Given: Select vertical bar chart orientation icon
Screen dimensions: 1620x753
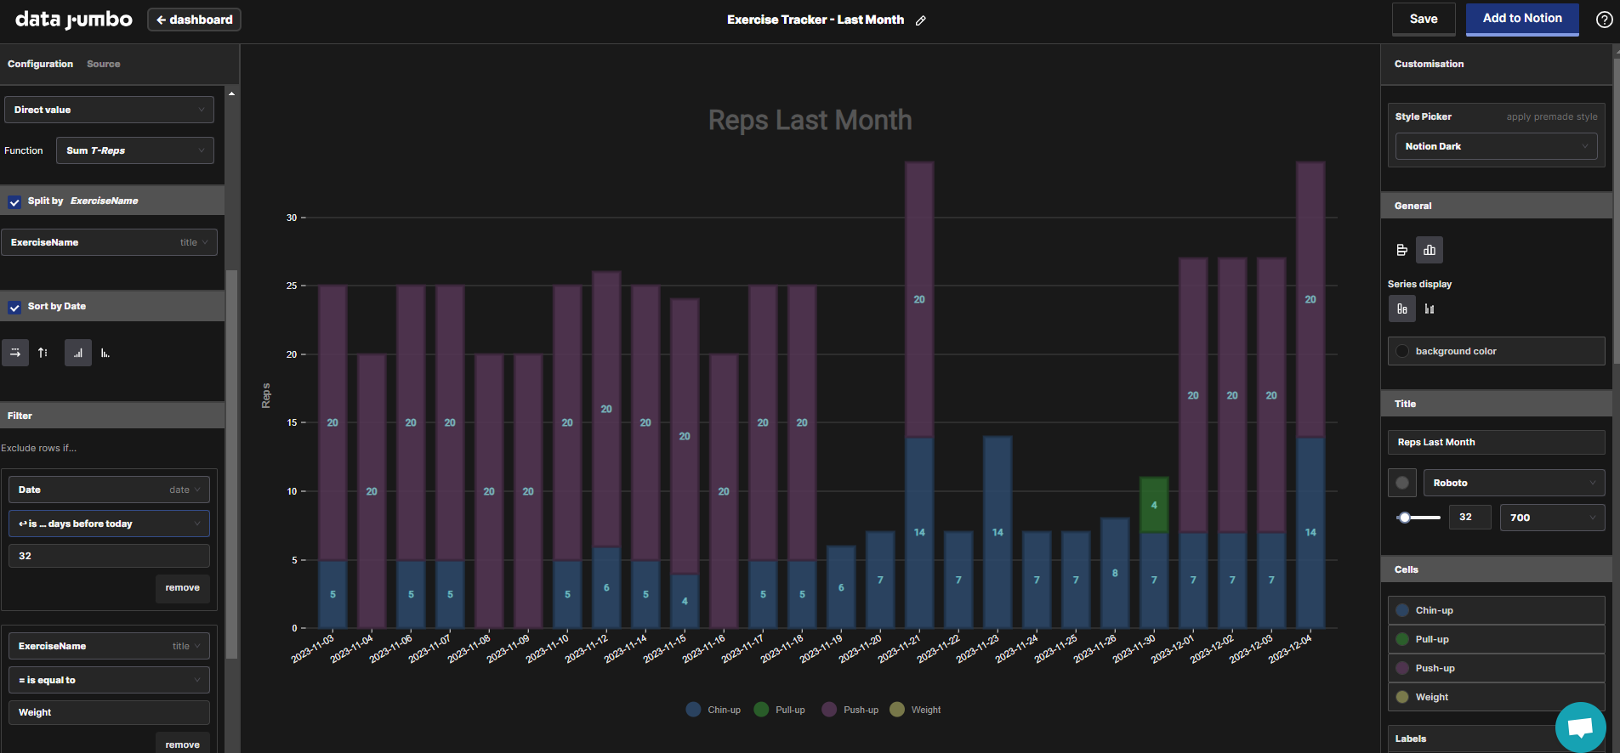Looking at the screenshot, I should click(x=1430, y=250).
